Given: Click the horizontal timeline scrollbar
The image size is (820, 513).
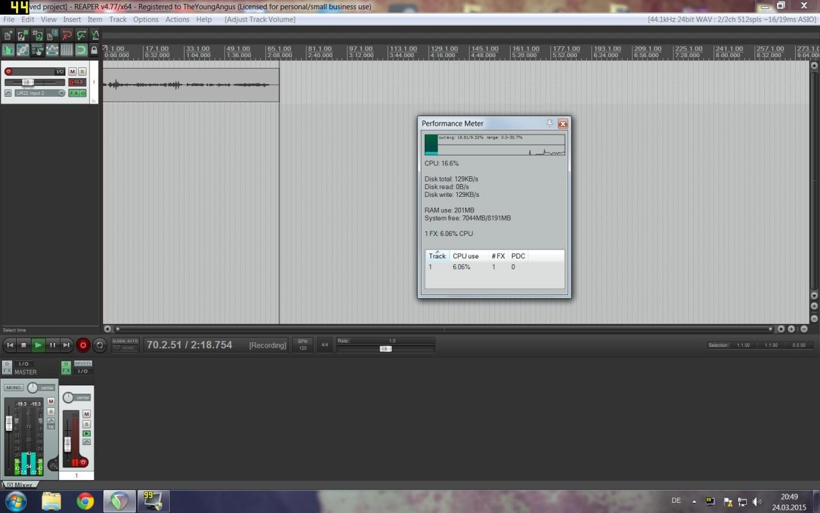Looking at the screenshot, I should coord(443,329).
